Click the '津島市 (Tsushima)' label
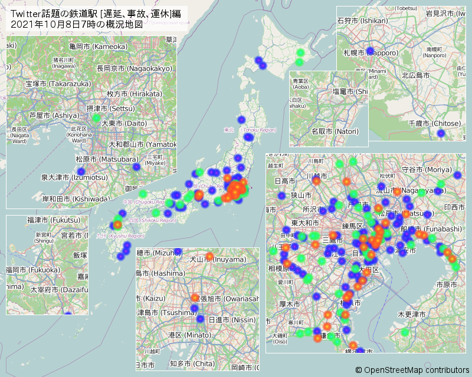The height and width of the screenshot is (377, 472). click(167, 313)
